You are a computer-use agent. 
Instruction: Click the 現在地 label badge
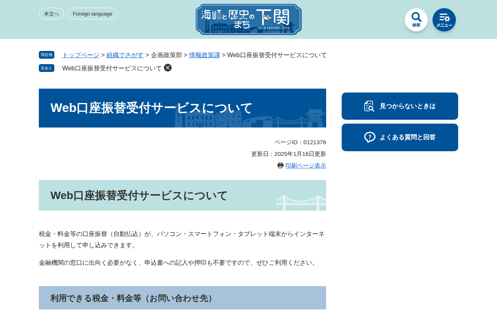[47, 55]
